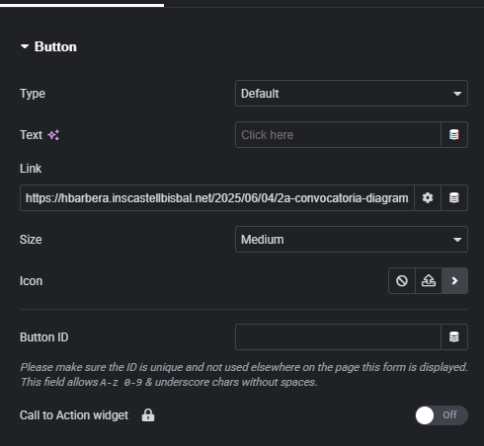Open dynamic tags for Link field
484x446 pixels.
(x=454, y=198)
